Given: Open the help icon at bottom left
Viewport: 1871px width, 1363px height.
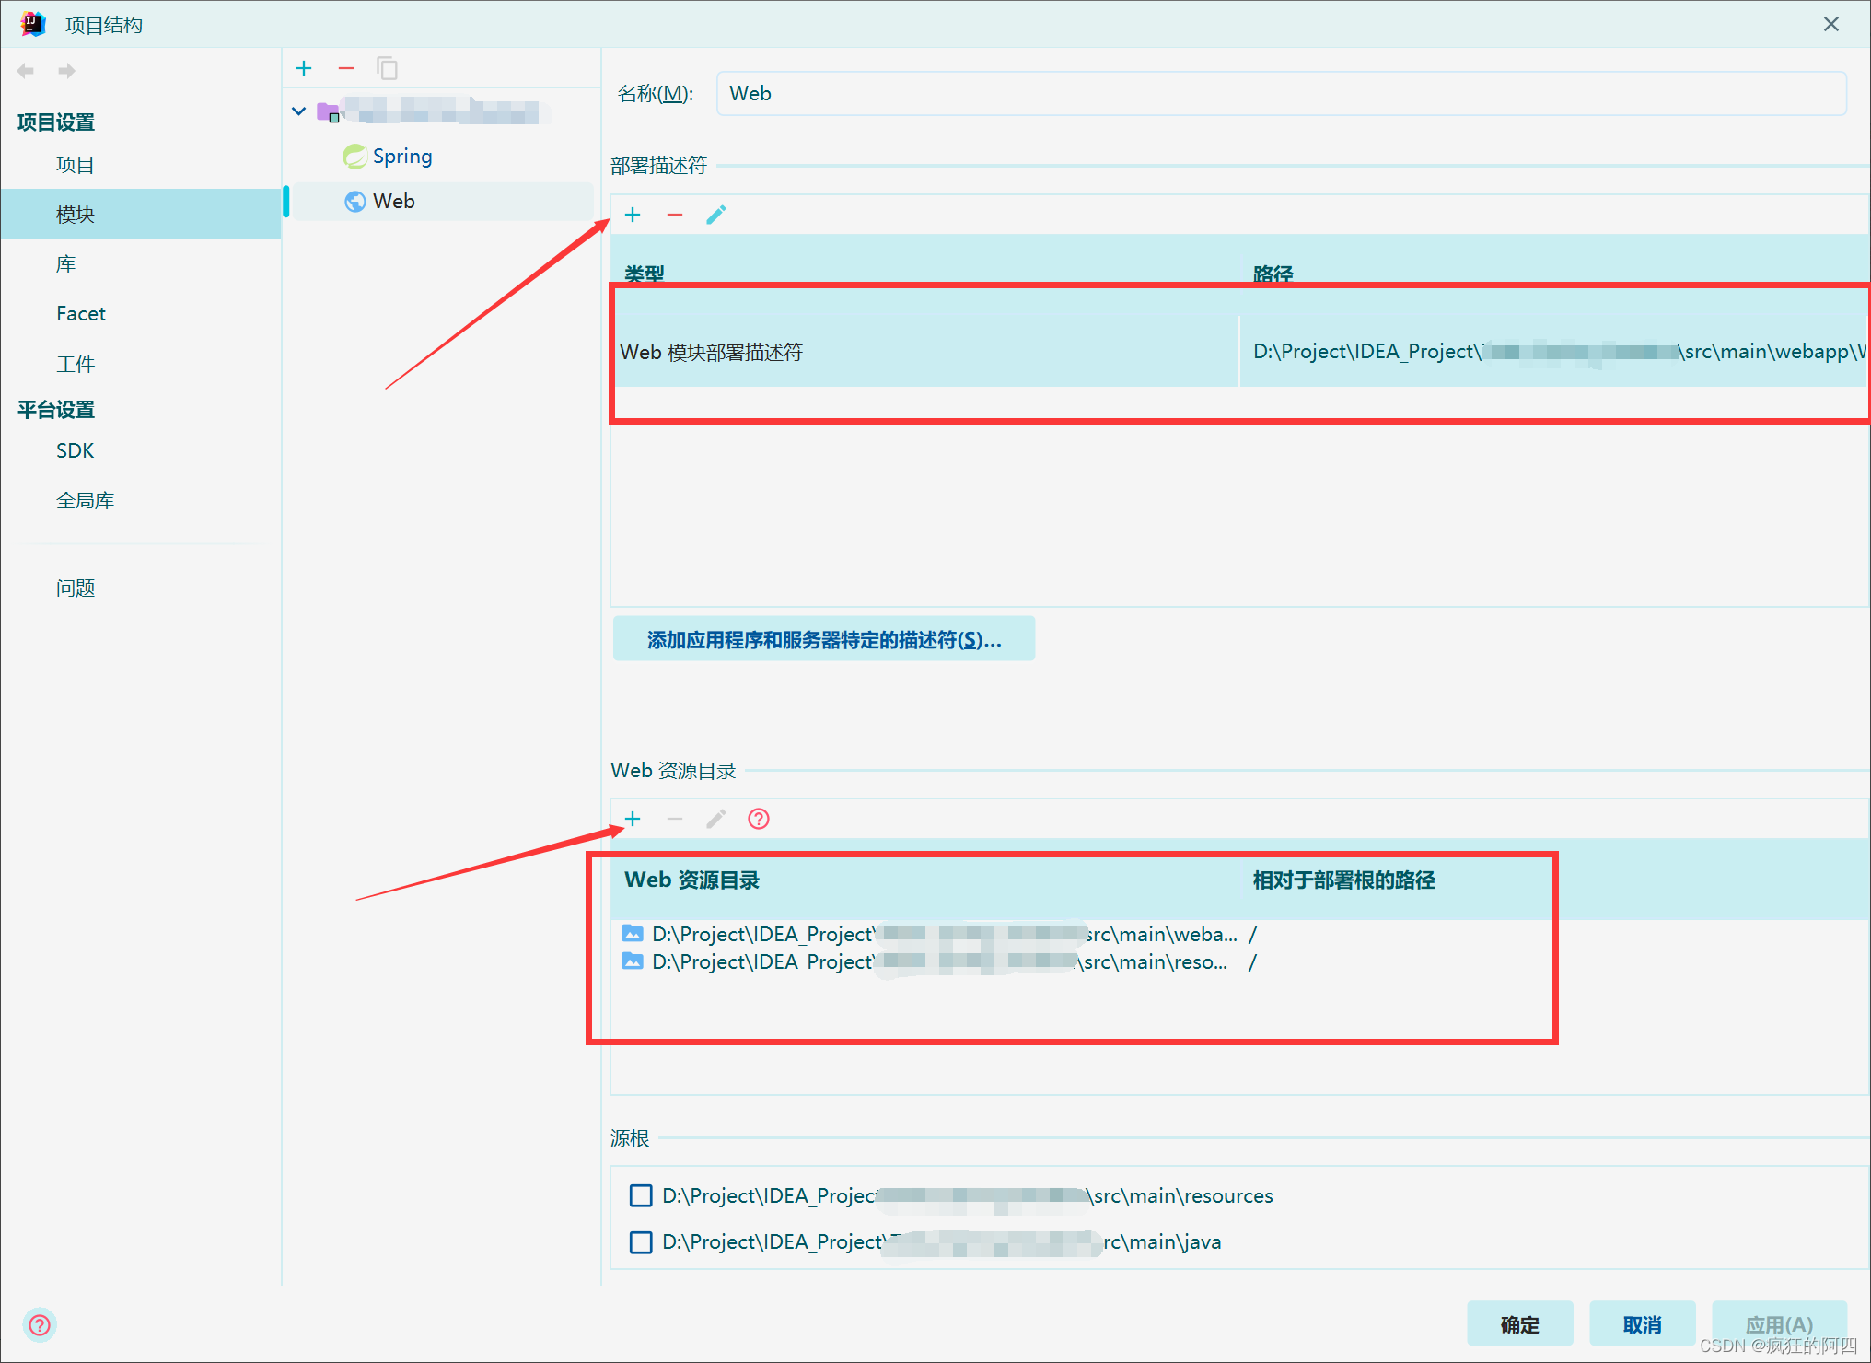Looking at the screenshot, I should point(40,1324).
